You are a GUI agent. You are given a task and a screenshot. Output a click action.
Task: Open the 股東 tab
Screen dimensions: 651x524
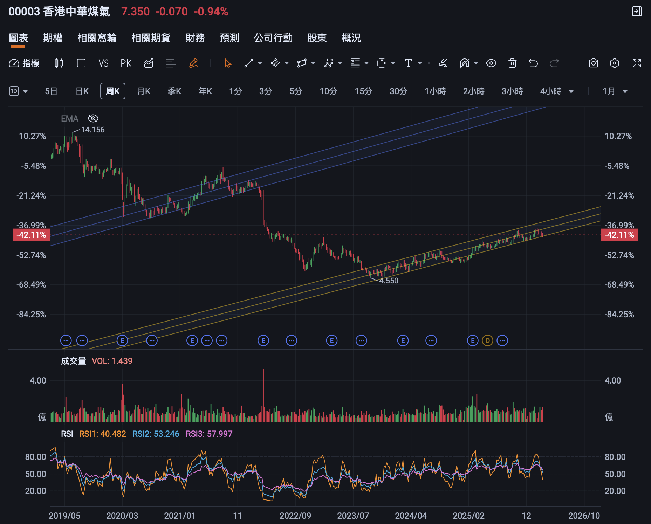coord(317,38)
